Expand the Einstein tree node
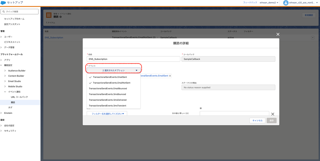 click(x=1, y=113)
